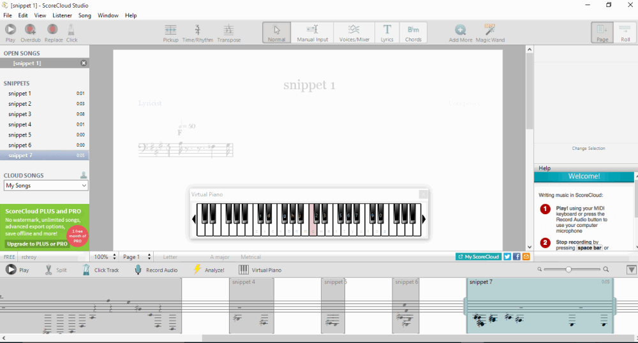The height and width of the screenshot is (343, 638).
Task: Click the Letter page size selector
Action: [170, 257]
